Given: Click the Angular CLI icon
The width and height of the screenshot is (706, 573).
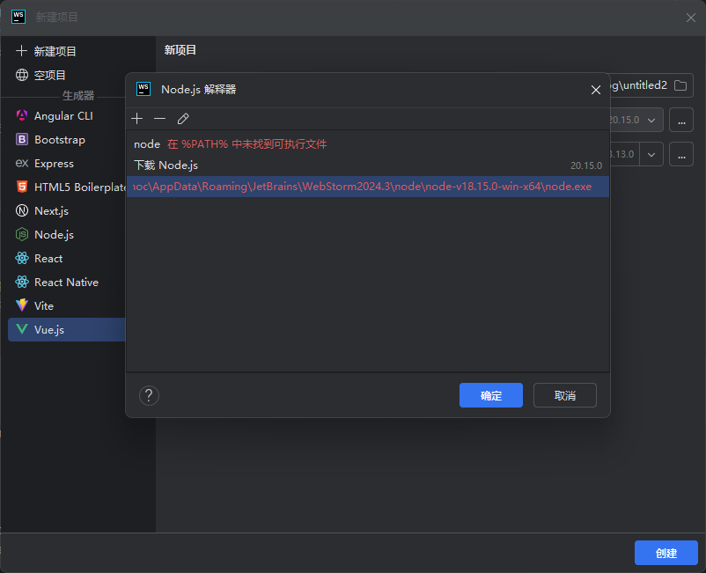Looking at the screenshot, I should tap(22, 115).
